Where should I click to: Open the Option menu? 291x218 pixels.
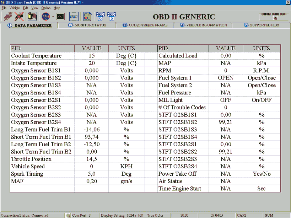[46, 8]
